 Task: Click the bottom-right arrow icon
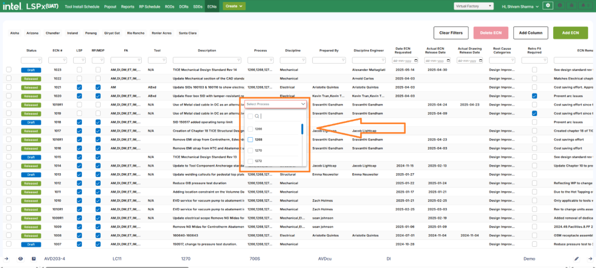[590, 259]
